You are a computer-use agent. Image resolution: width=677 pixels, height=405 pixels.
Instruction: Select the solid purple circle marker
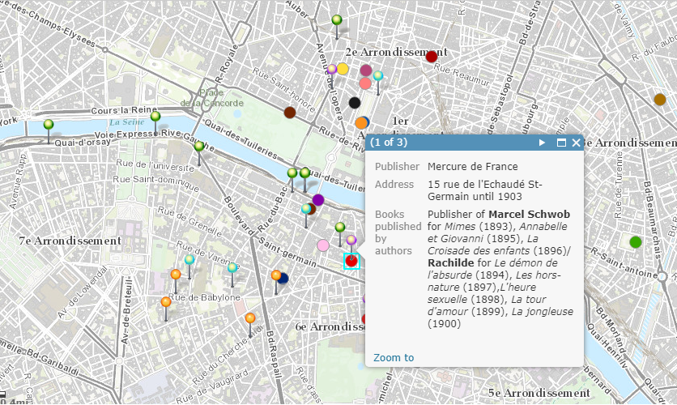pos(318,200)
